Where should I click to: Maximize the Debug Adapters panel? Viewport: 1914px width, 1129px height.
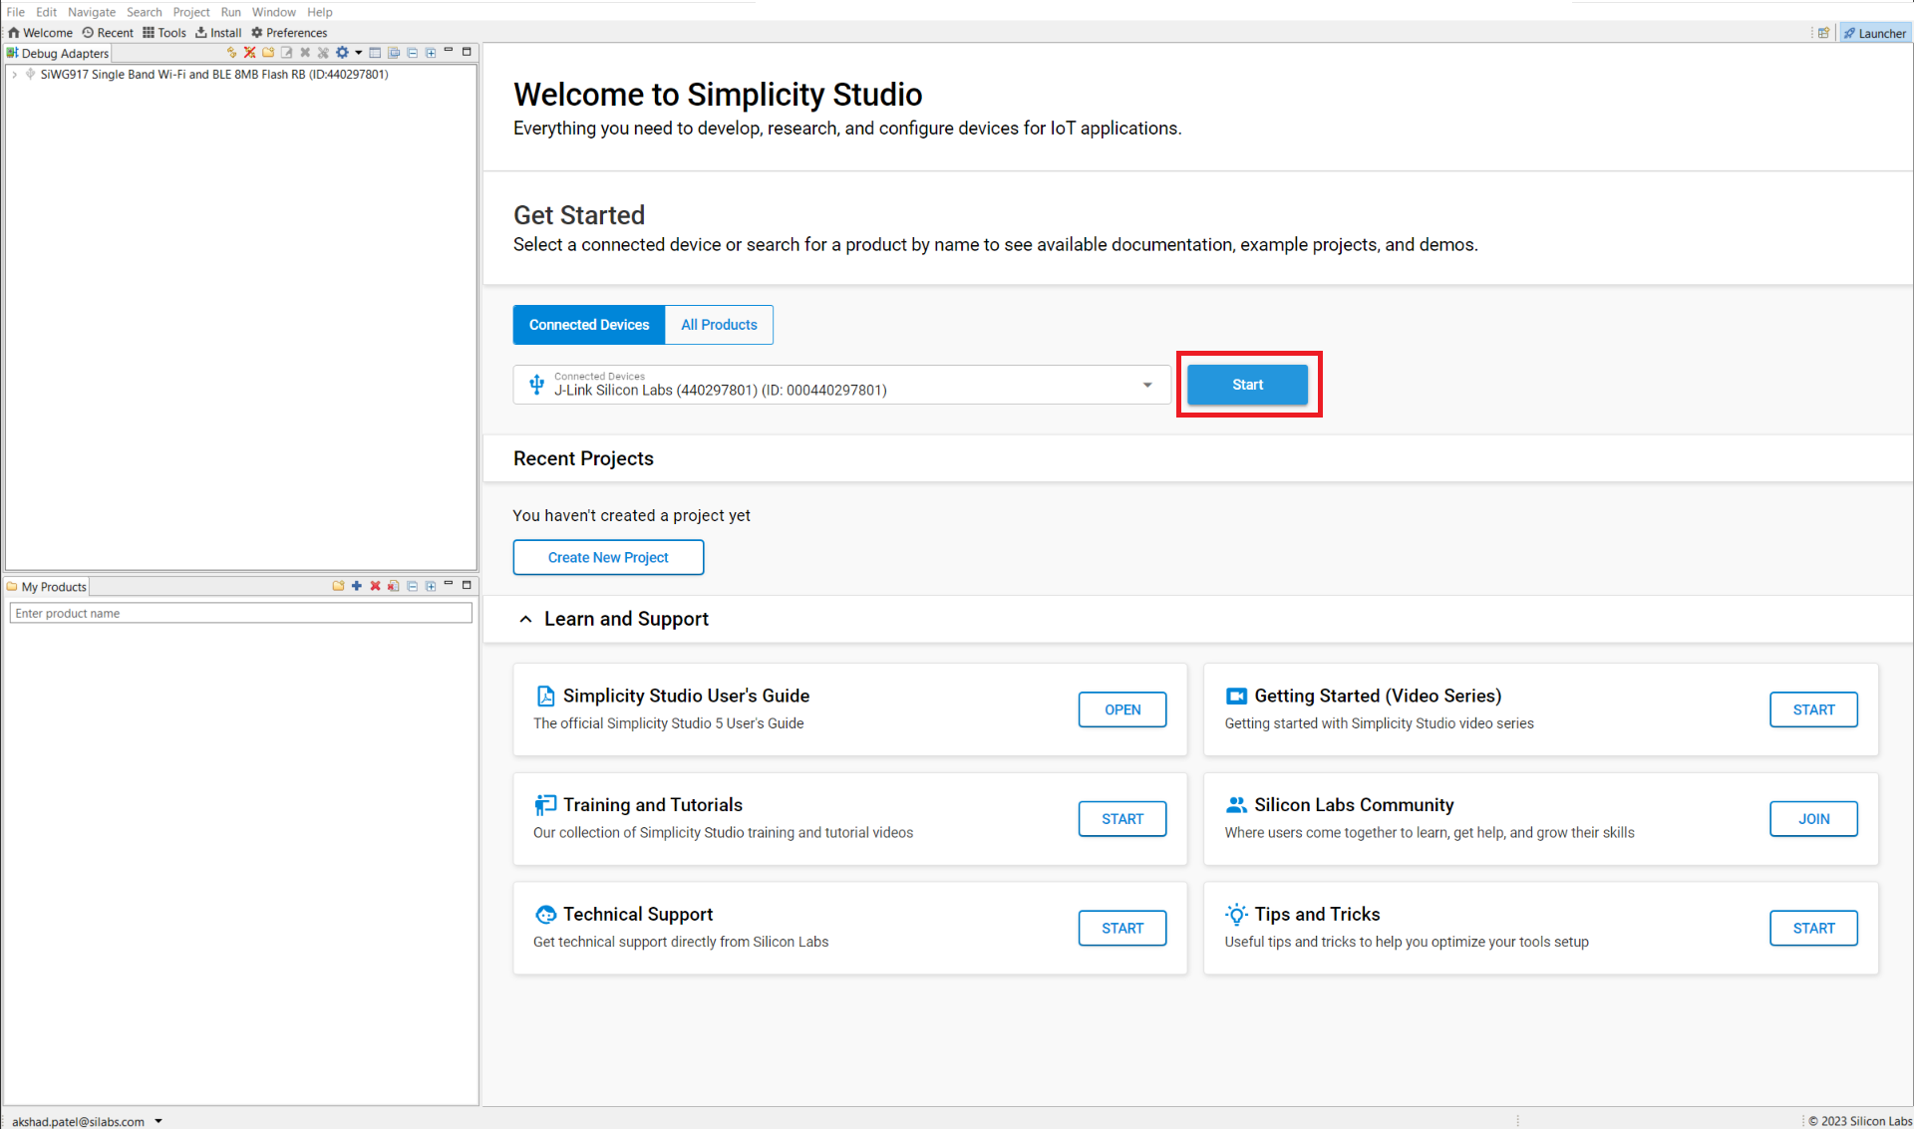[x=467, y=52]
